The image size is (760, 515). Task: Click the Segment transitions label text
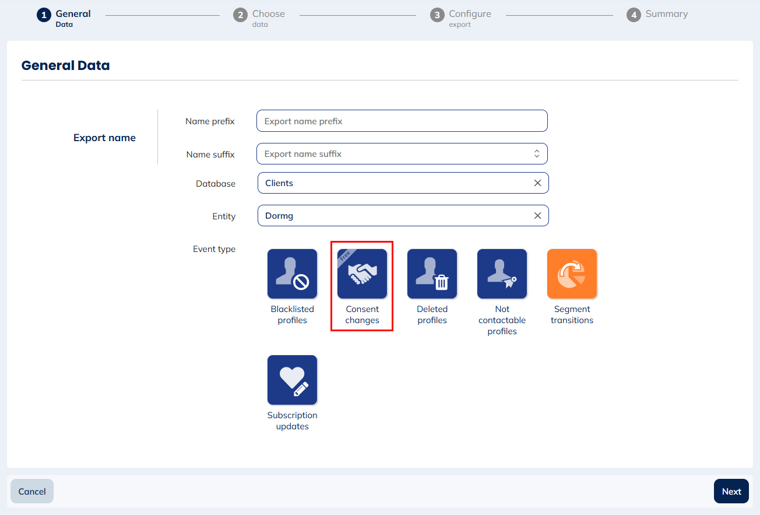coord(572,314)
